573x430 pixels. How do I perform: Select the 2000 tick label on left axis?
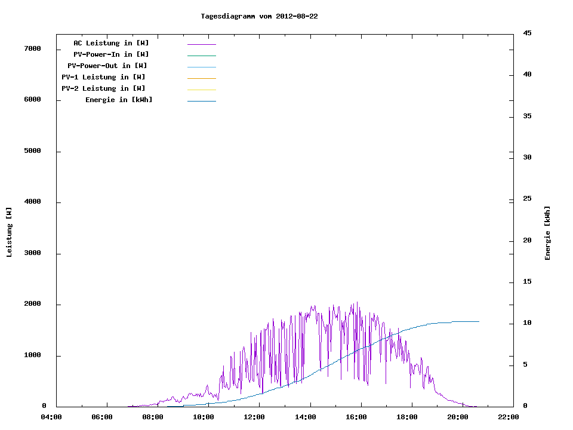click(x=32, y=304)
